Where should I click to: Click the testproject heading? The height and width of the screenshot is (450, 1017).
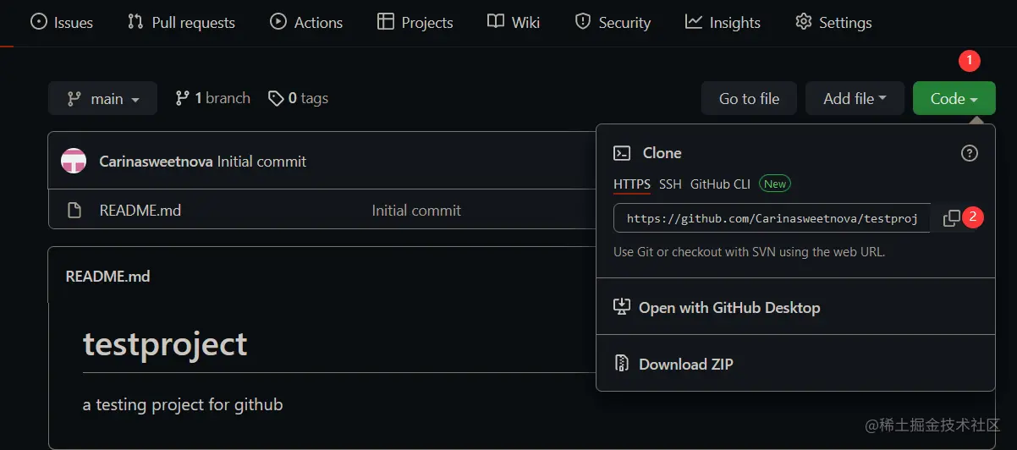tap(165, 344)
